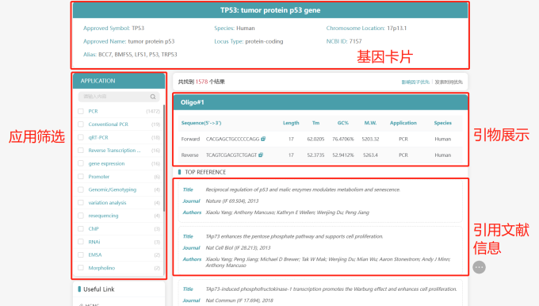Tick the Genomic/Genotyping checkbox
The width and height of the screenshot is (539, 306).
pos(81,189)
